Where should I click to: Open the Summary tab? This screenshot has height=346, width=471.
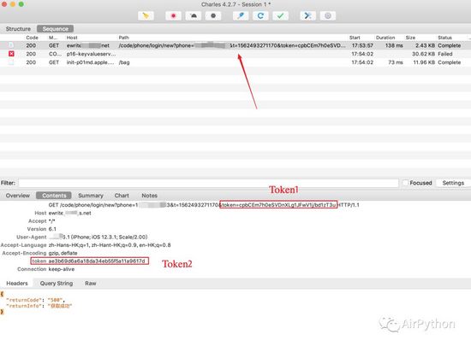91,196
